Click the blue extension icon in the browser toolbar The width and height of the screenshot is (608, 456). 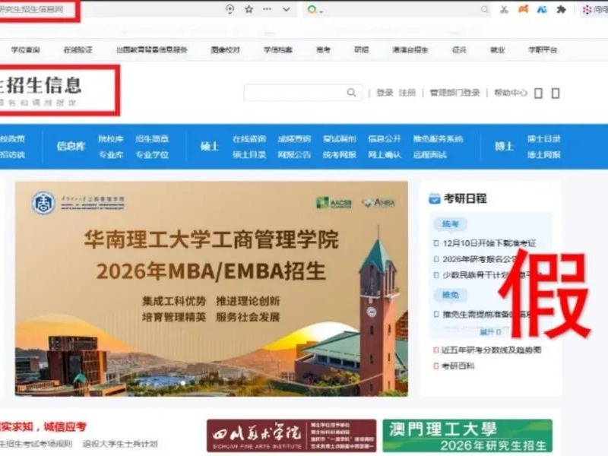coord(542,9)
